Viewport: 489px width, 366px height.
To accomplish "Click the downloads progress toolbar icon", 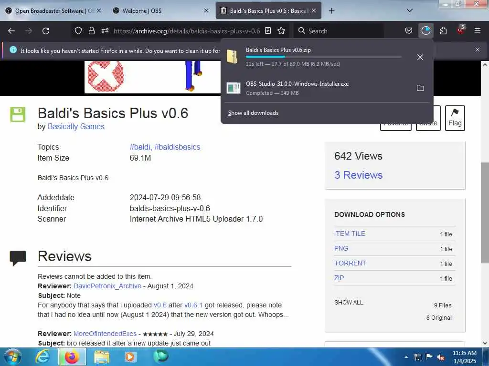I will pyautogui.click(x=425, y=30).
